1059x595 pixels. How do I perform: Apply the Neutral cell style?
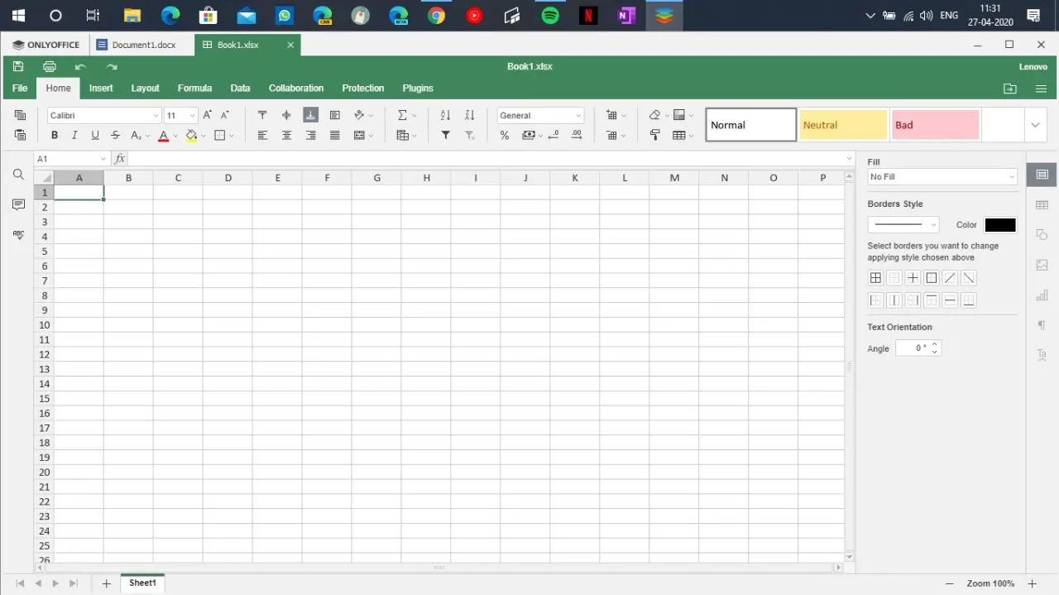842,124
